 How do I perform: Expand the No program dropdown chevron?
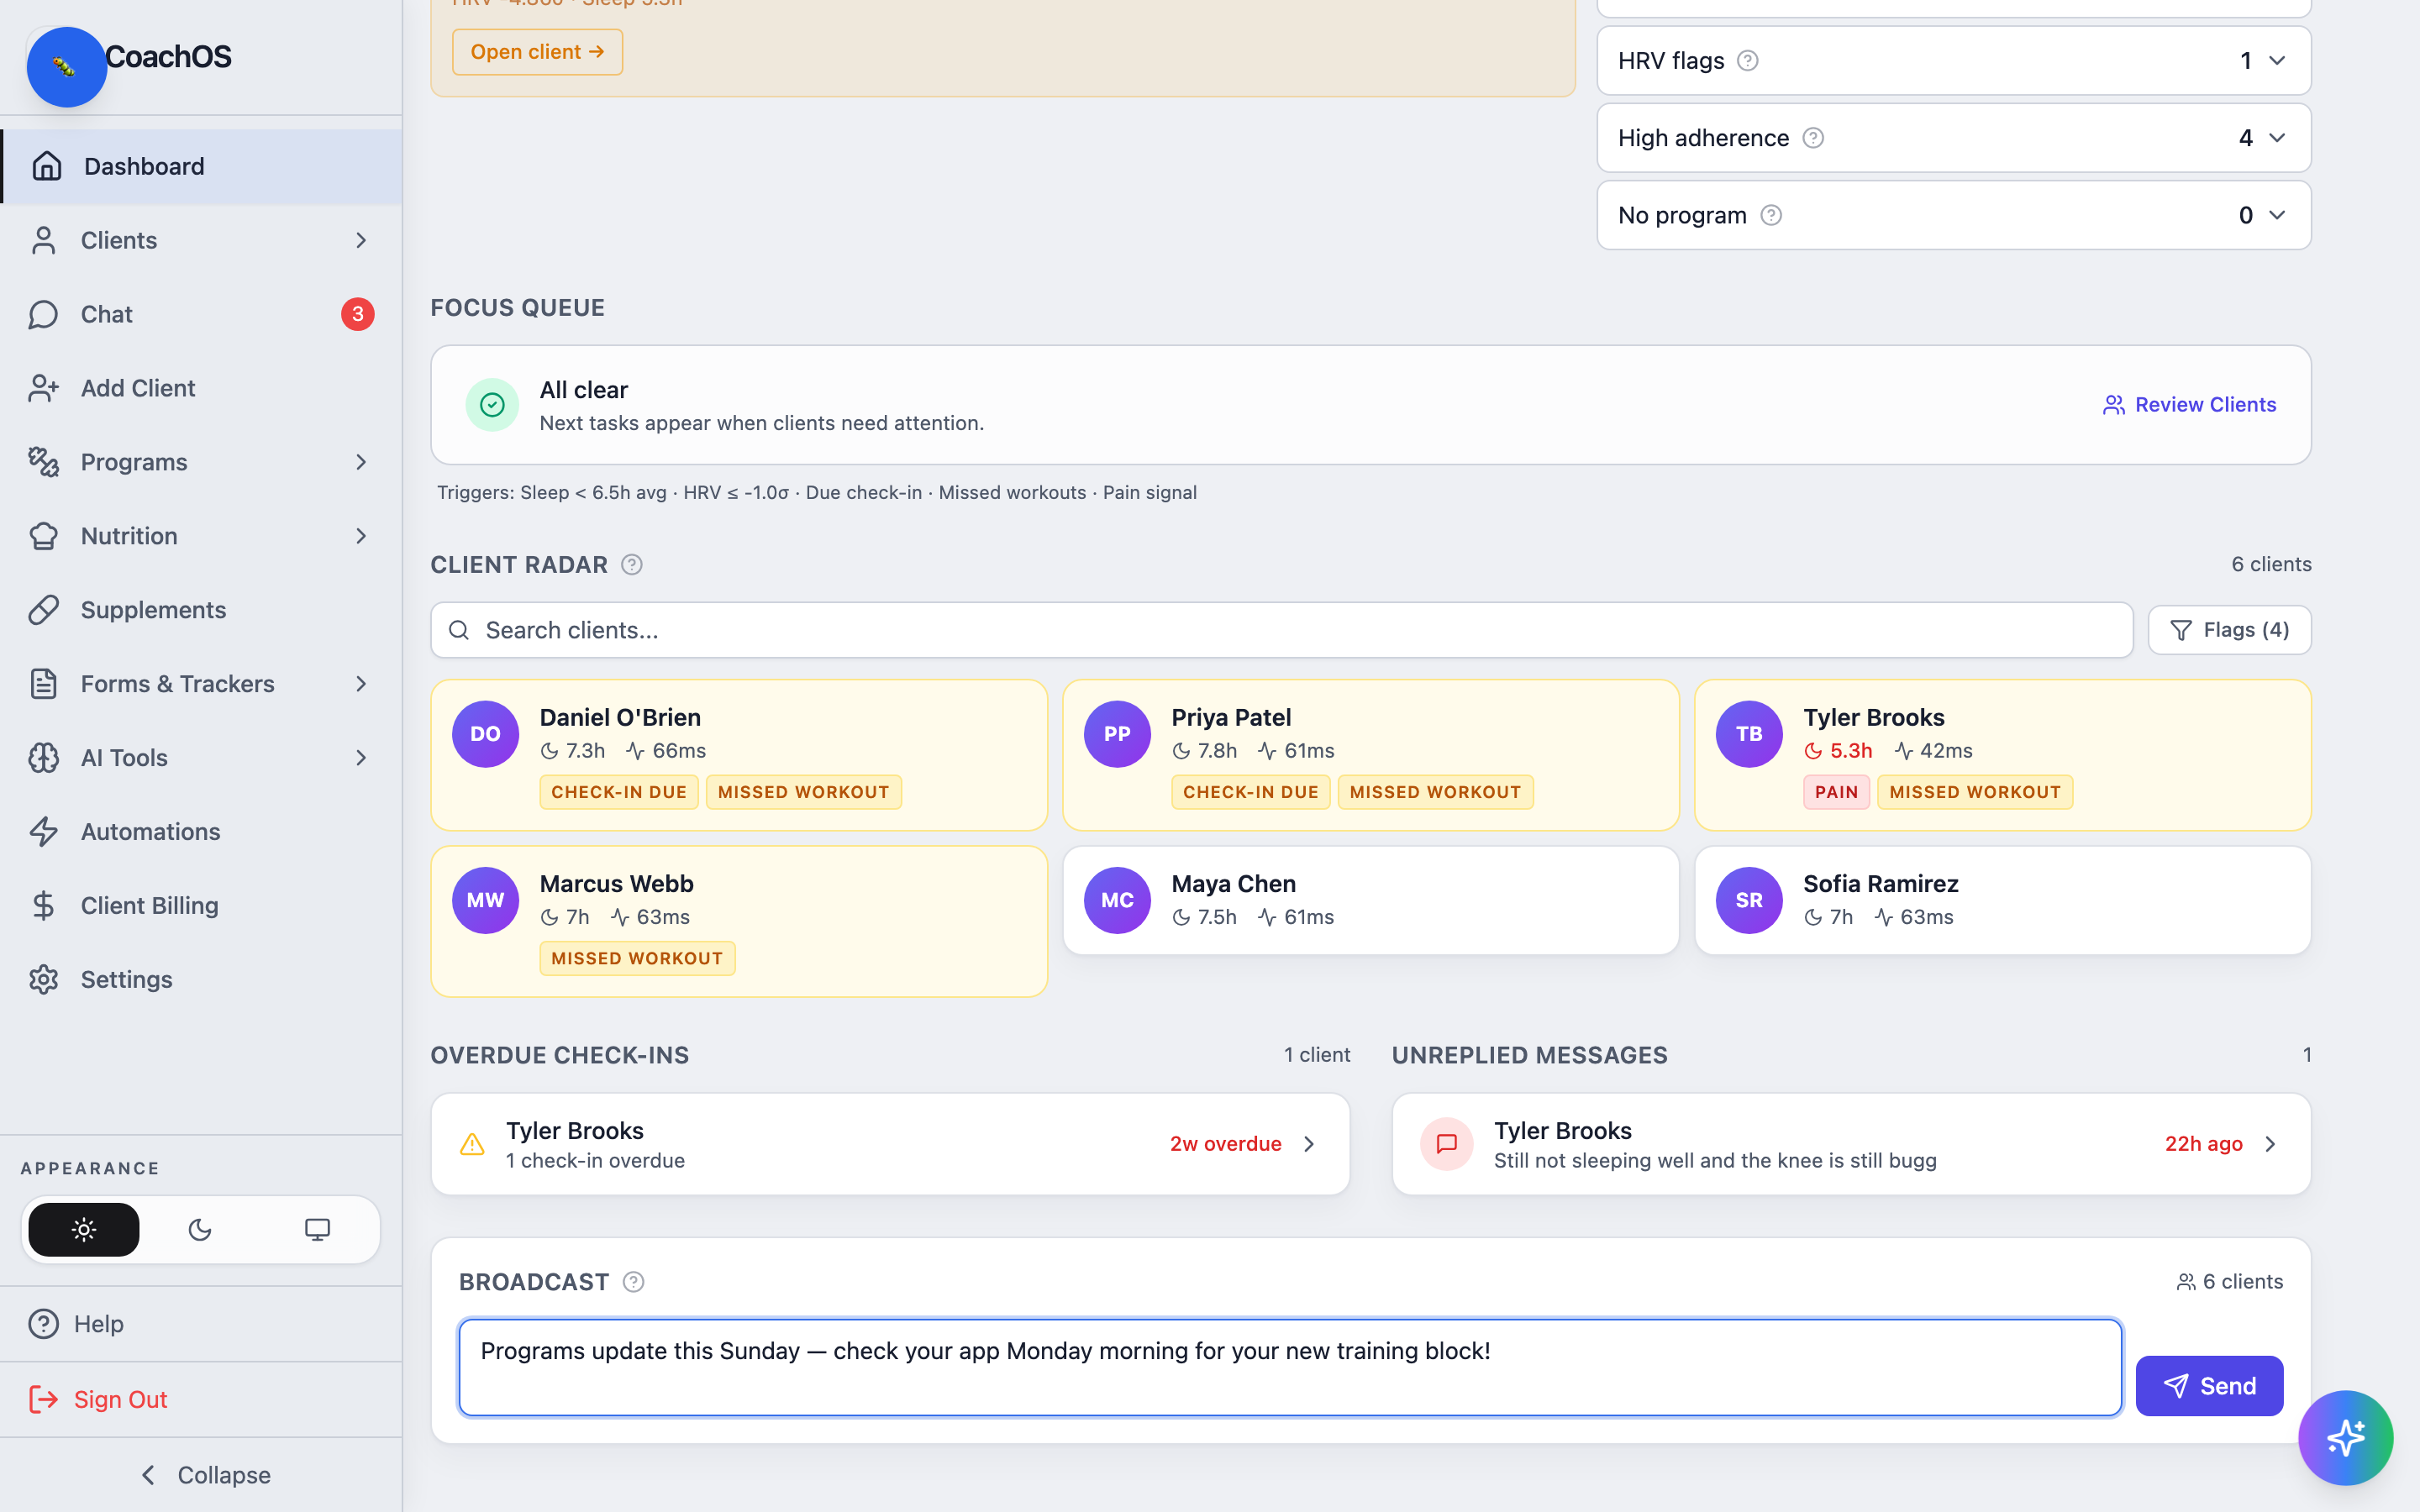[2277, 215]
